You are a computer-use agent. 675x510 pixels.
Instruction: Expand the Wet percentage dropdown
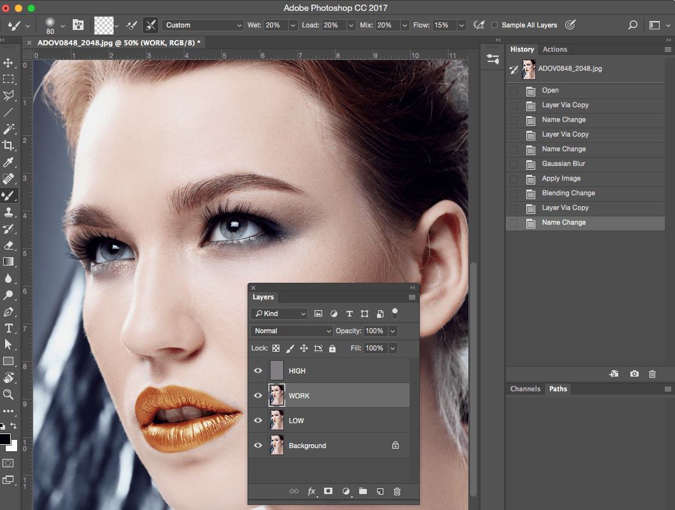pos(293,26)
